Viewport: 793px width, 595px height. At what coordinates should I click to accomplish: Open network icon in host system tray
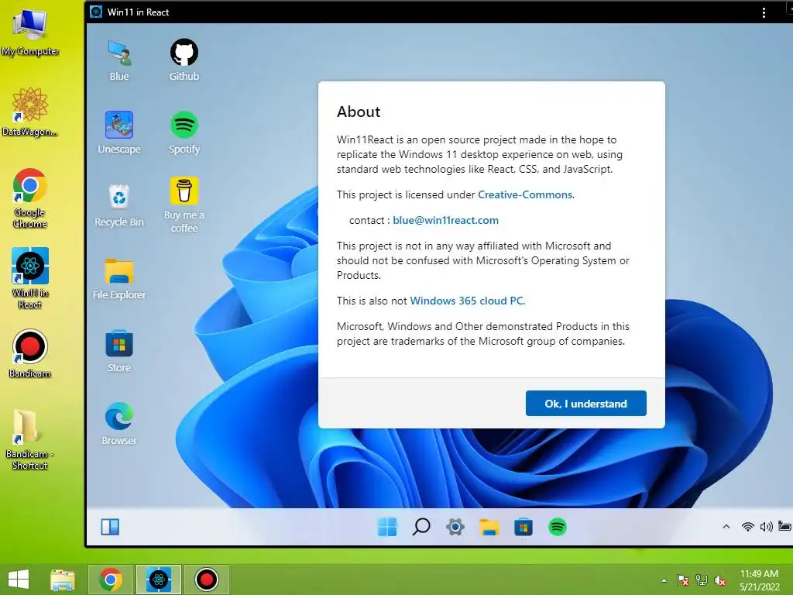(x=702, y=580)
